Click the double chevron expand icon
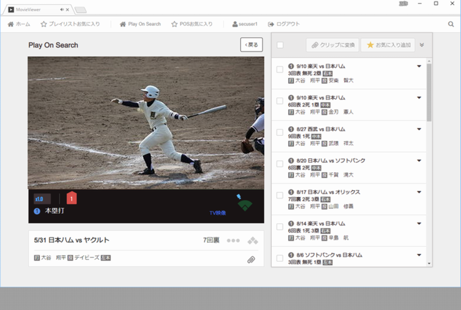 coord(421,45)
